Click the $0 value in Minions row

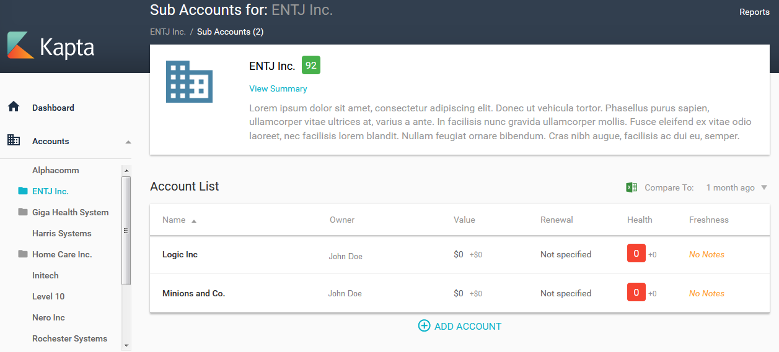tap(459, 293)
